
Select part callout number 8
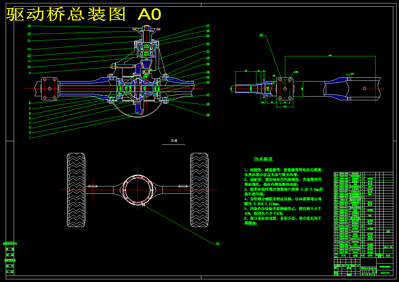pos(30,103)
